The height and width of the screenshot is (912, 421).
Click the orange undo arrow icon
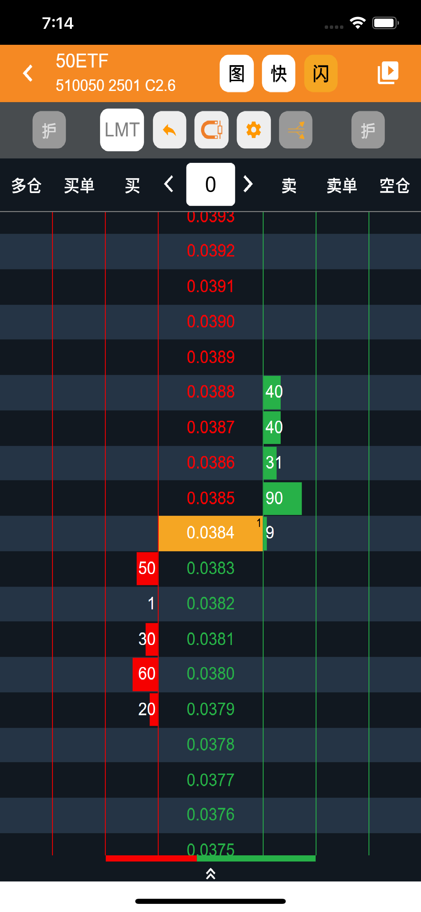click(x=169, y=130)
